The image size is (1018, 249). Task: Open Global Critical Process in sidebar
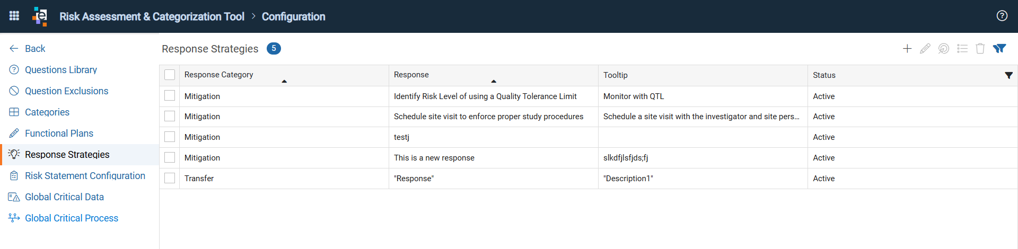tap(72, 218)
